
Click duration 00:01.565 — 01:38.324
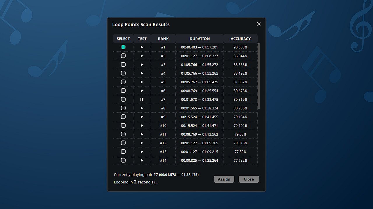coord(200,108)
